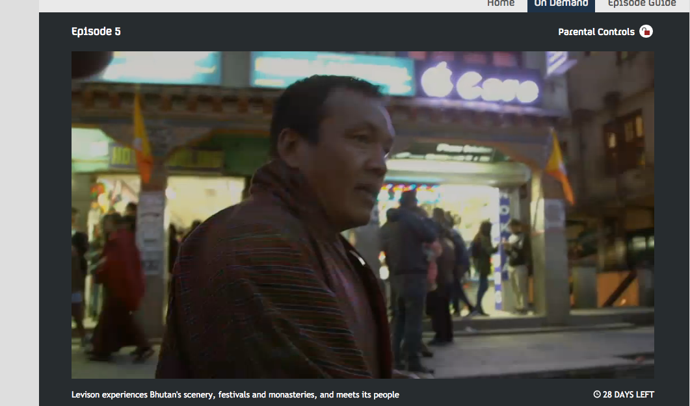Open the Parental Controls text link

pyautogui.click(x=596, y=32)
